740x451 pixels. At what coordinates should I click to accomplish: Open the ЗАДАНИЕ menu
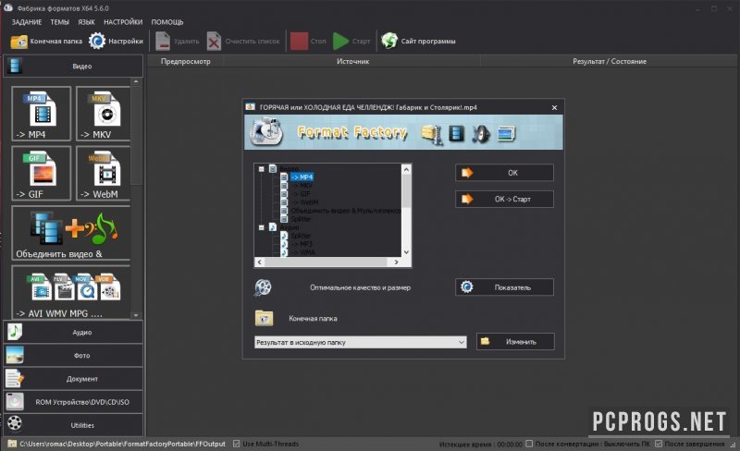pyautogui.click(x=27, y=22)
